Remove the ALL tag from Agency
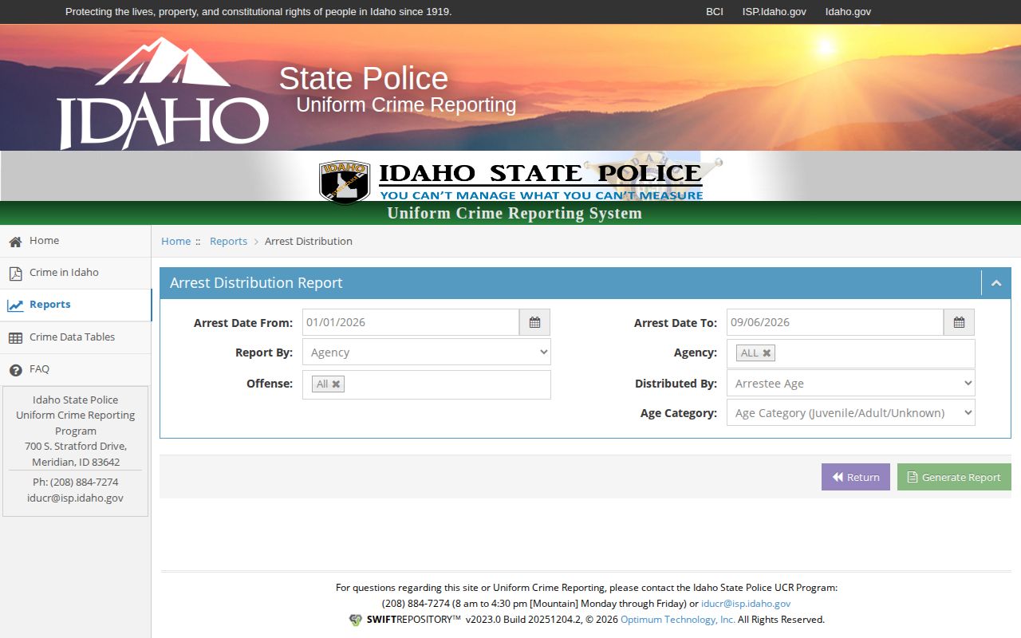The image size is (1021, 638). click(x=767, y=352)
